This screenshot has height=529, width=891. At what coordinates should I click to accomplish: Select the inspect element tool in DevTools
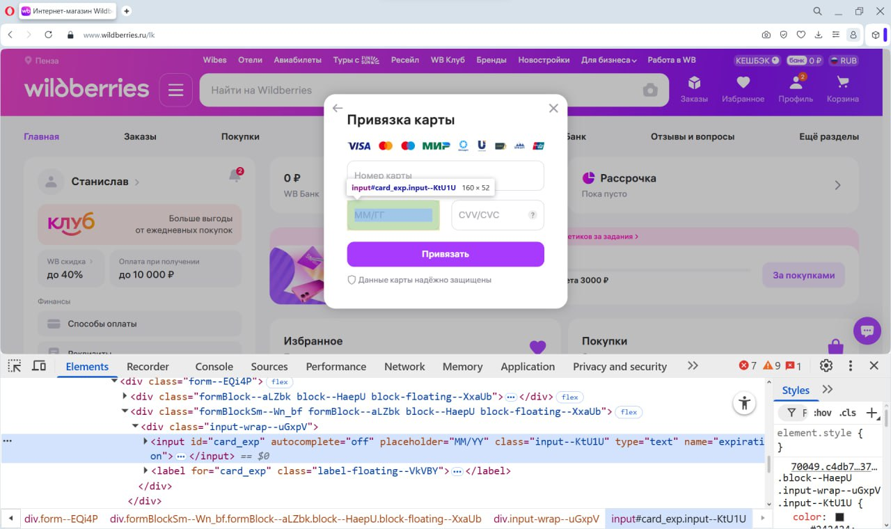(x=14, y=365)
